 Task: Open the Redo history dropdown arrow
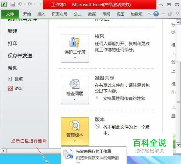click(x=35, y=4)
